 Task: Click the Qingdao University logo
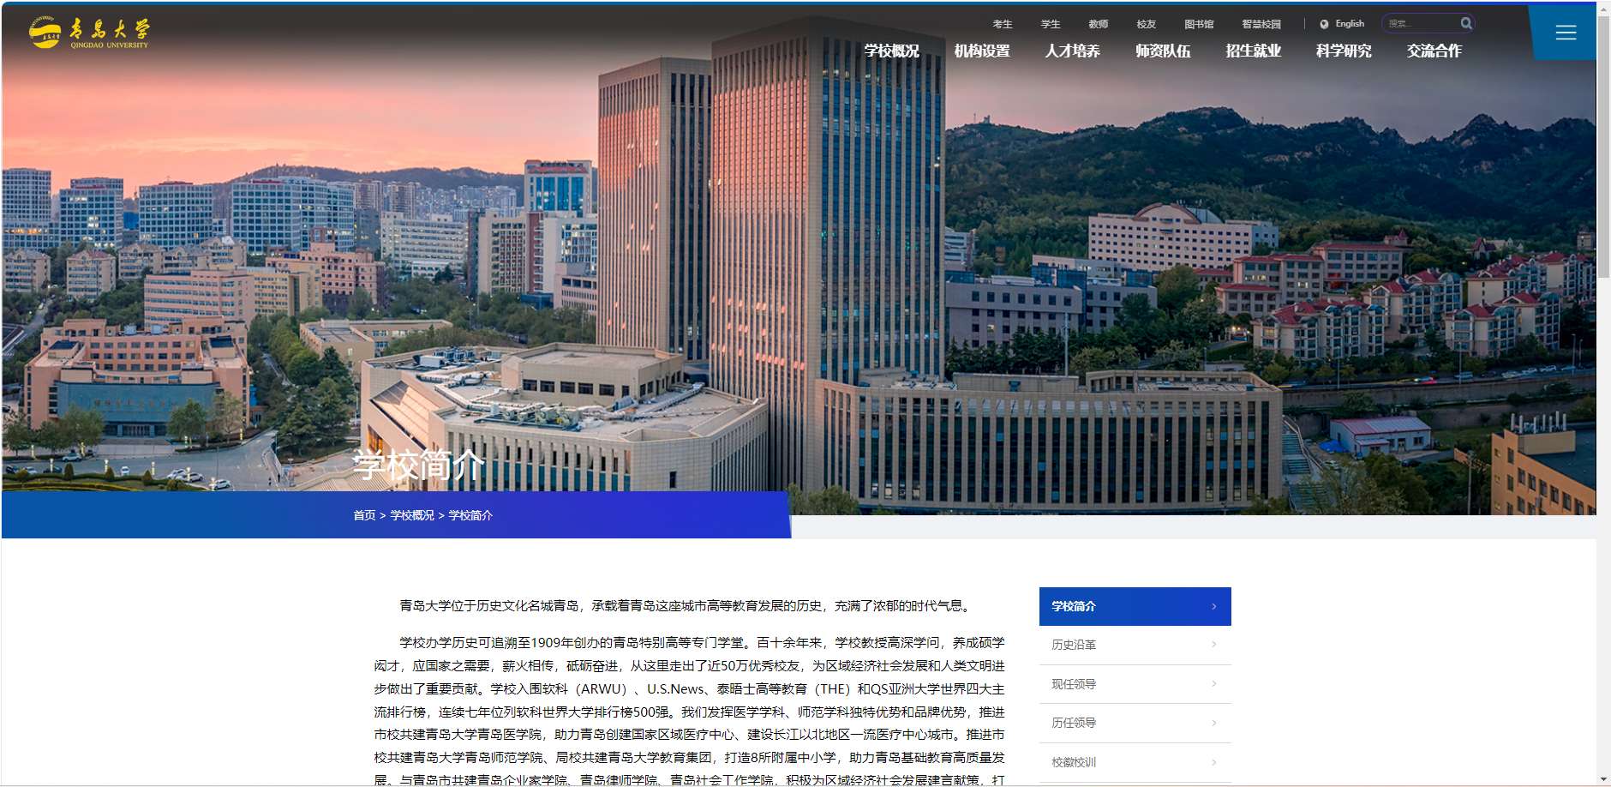click(x=88, y=33)
